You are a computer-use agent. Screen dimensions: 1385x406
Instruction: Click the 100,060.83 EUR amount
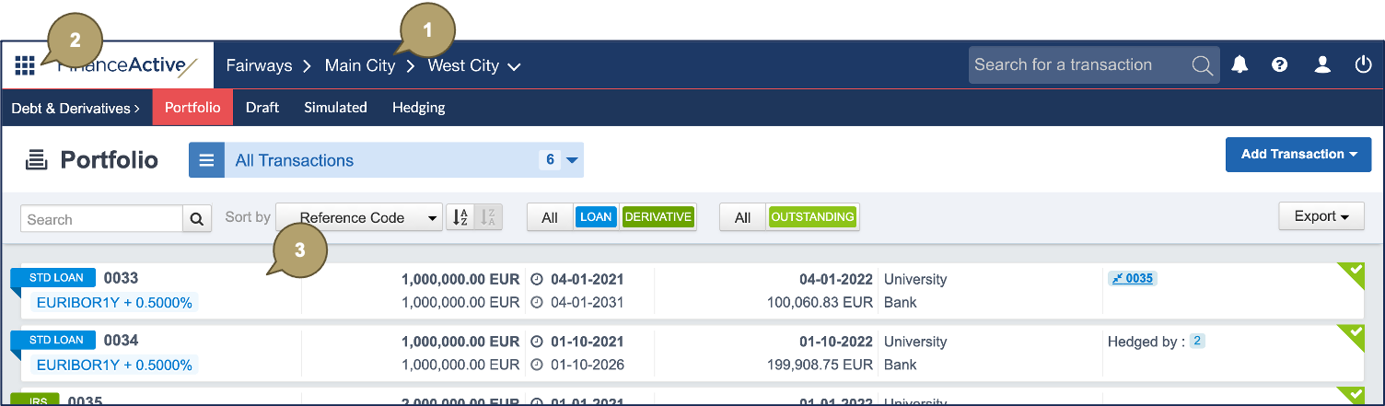point(820,302)
